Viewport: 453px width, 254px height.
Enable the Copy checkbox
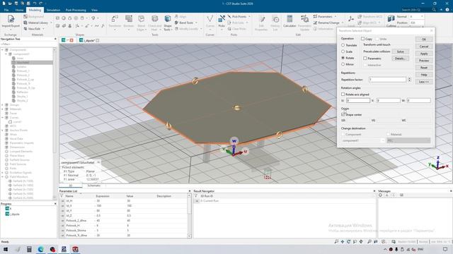(362, 39)
